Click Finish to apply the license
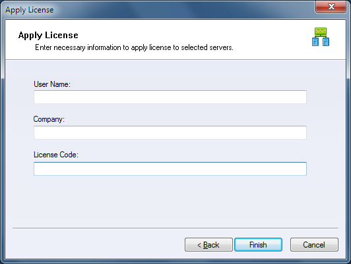 258,244
